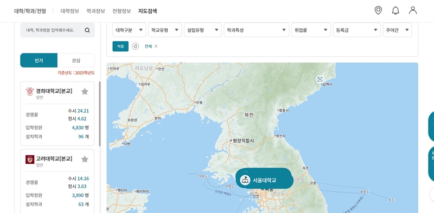434x213 pixels.
Task: Click 고려대학교 입학정원 3,990 명
Action: (x=80, y=195)
